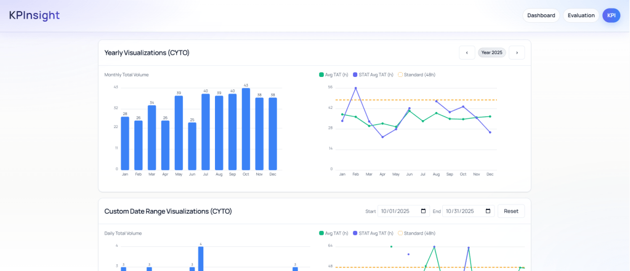Screen dimensions: 630x271
Task: Go to previous year with left chevron
Action: click(x=467, y=53)
